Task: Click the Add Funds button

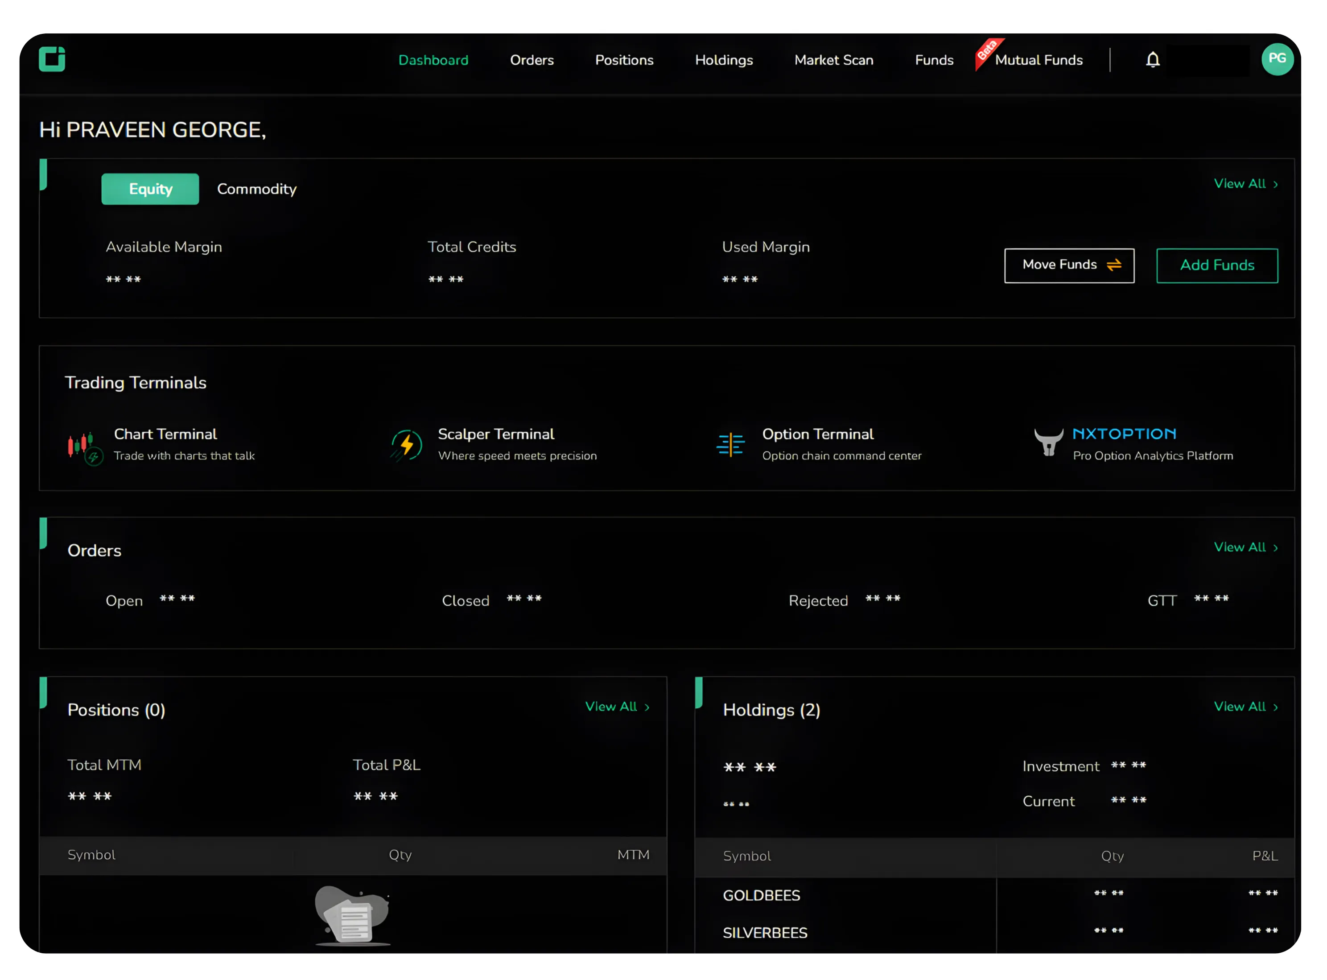Action: 1217,265
